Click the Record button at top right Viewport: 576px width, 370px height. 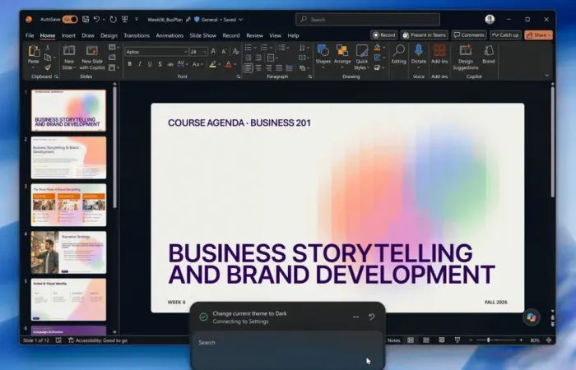384,35
